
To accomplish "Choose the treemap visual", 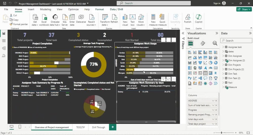I will click(x=190, y=68).
